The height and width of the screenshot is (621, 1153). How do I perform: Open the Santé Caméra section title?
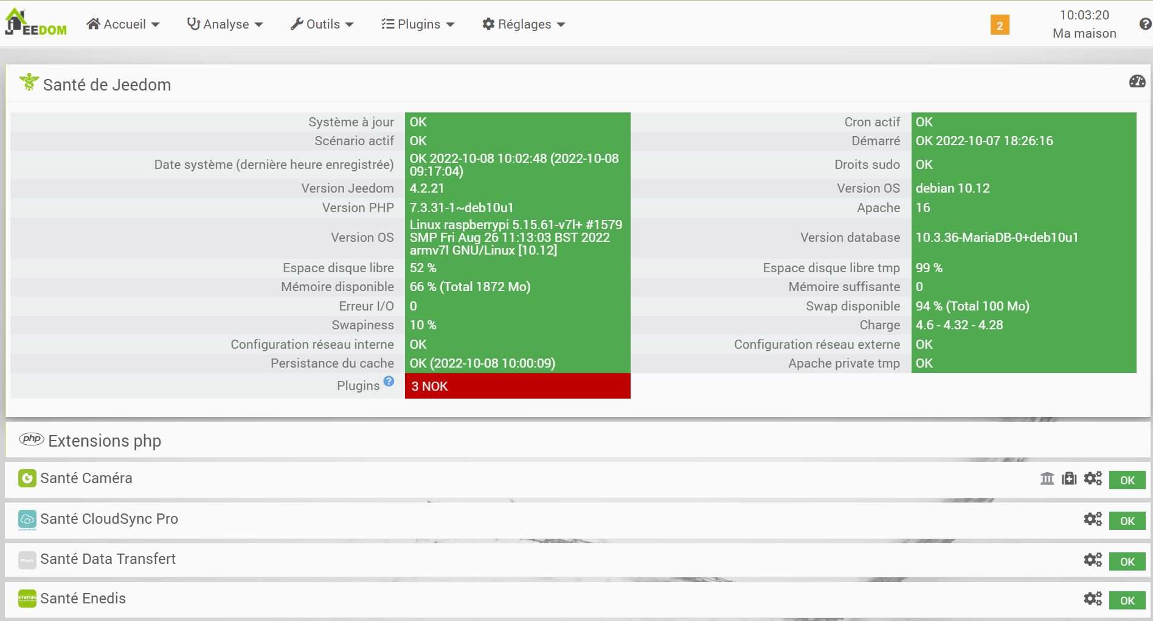pyautogui.click(x=86, y=478)
